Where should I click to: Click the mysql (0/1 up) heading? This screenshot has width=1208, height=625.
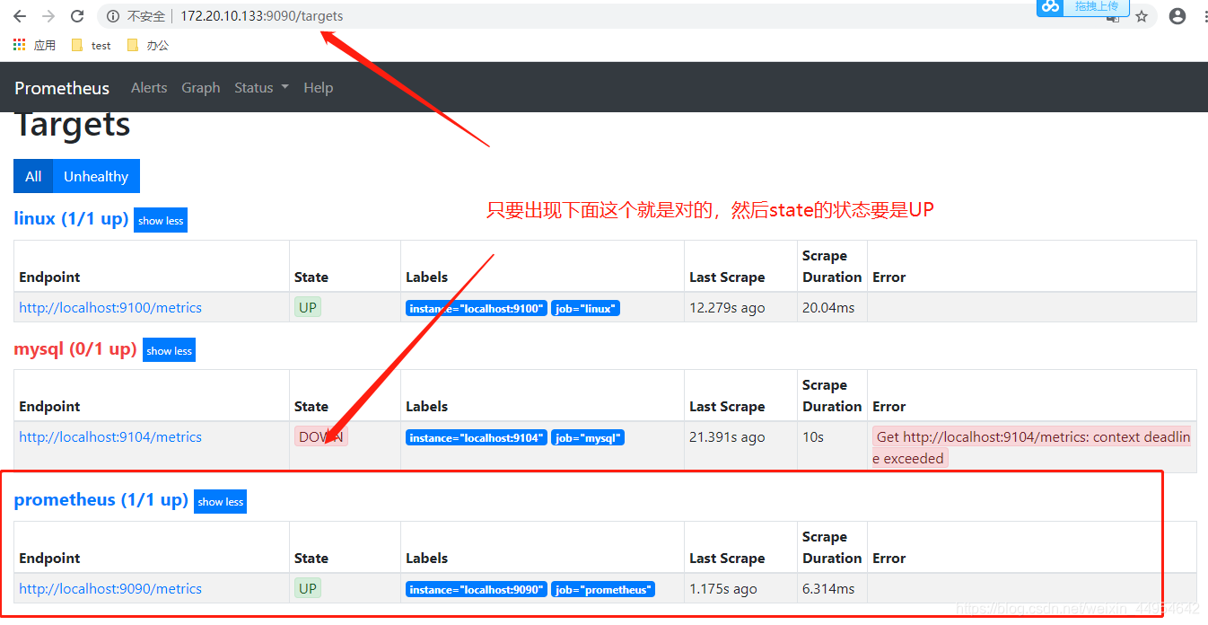tap(75, 348)
